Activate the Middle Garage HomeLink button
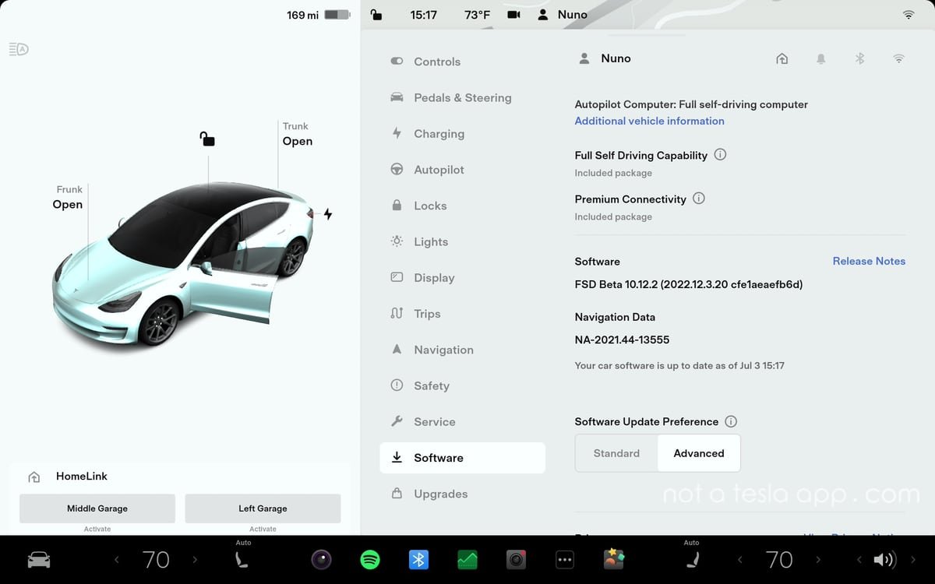This screenshot has width=935, height=584. (x=97, y=508)
